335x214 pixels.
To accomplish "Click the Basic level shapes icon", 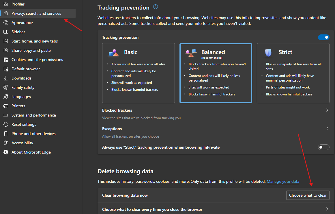I will coord(114,53).
